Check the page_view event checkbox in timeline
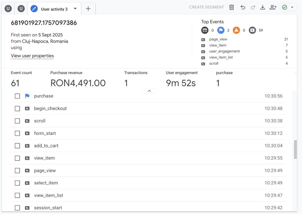302x214 pixels. click(17, 171)
